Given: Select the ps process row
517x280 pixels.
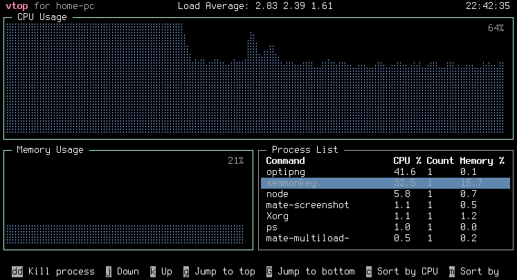Looking at the screenshot, I should click(x=386, y=227).
